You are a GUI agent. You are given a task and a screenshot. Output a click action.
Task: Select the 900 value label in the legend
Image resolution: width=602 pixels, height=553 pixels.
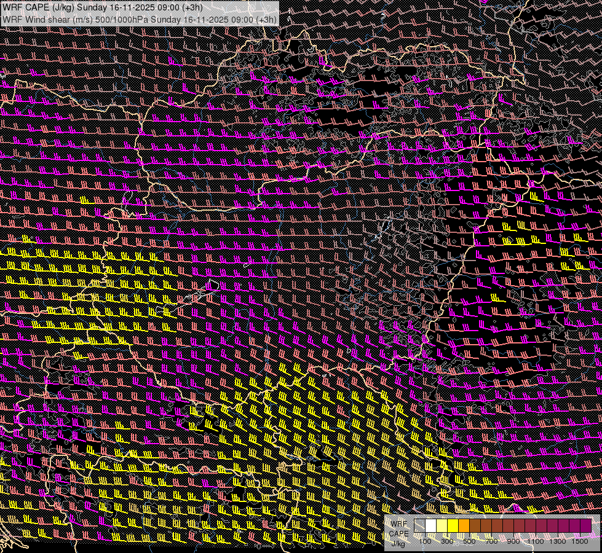point(513,541)
